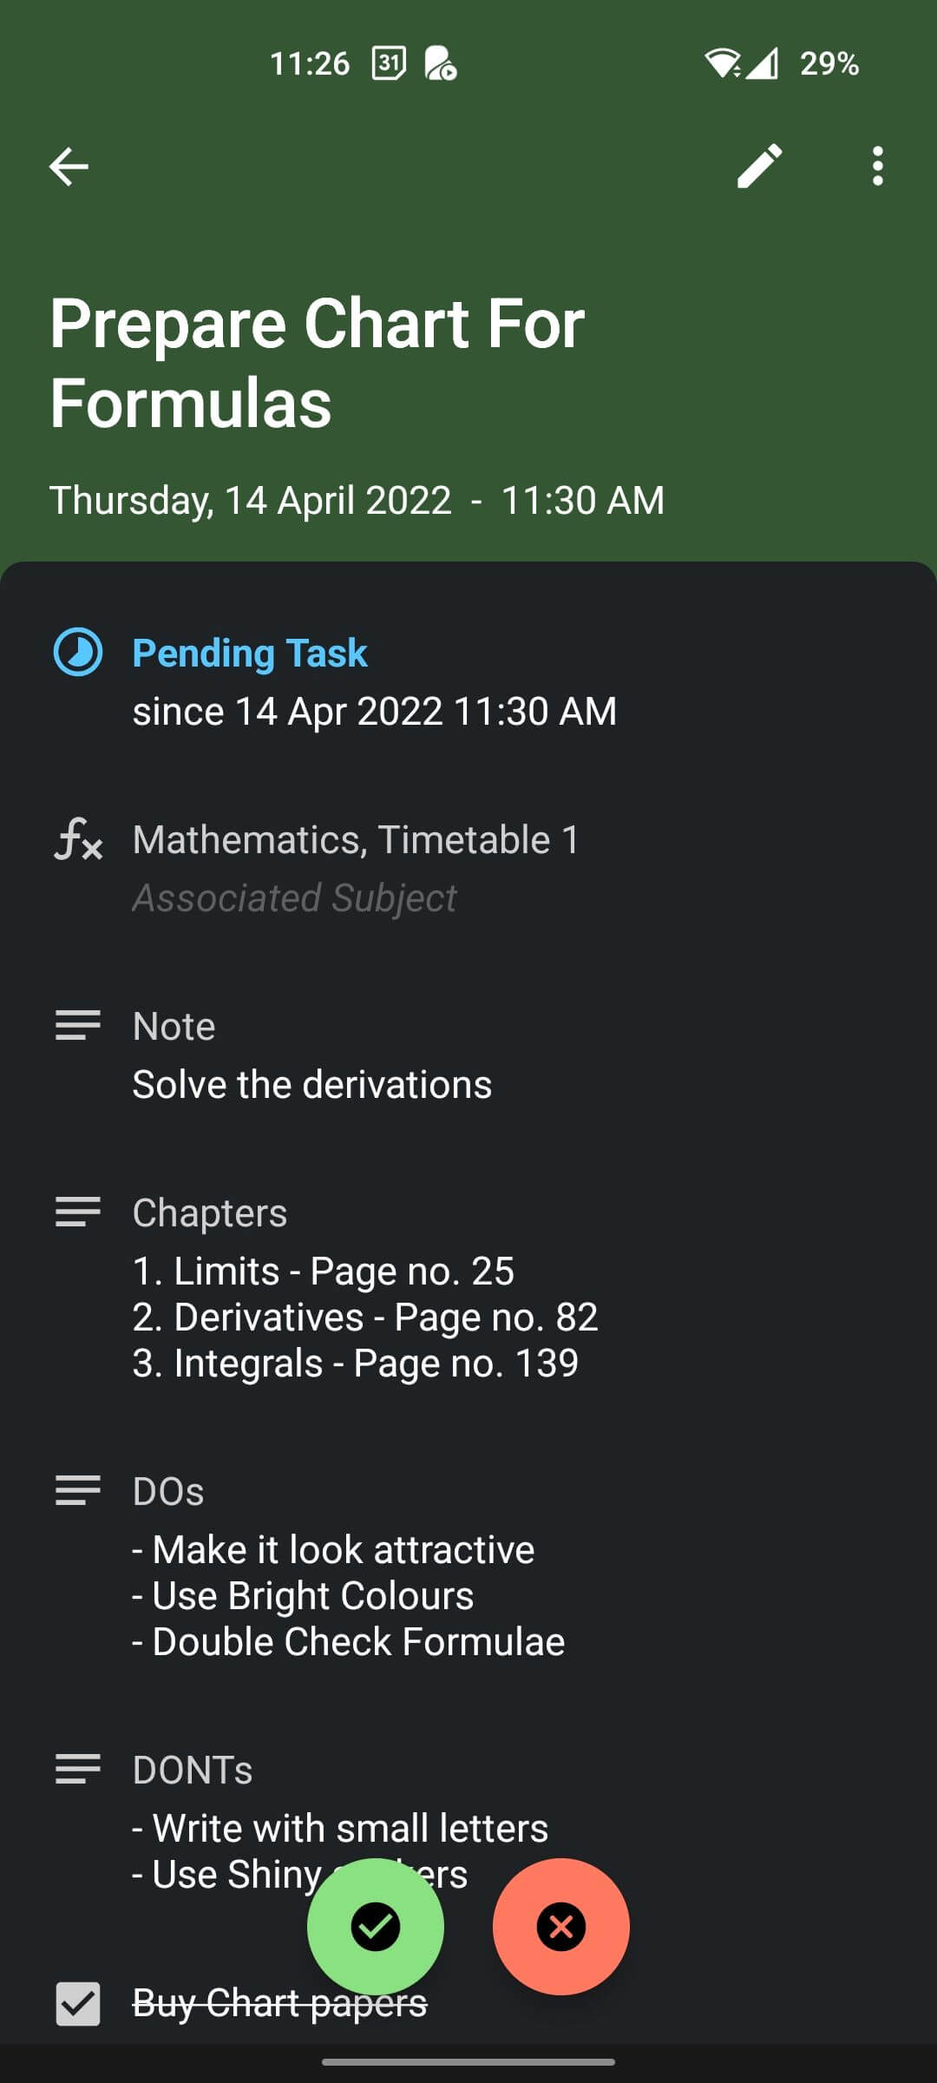Tap the Chapters section lines icon
This screenshot has width=937, height=2083.
tap(78, 1212)
